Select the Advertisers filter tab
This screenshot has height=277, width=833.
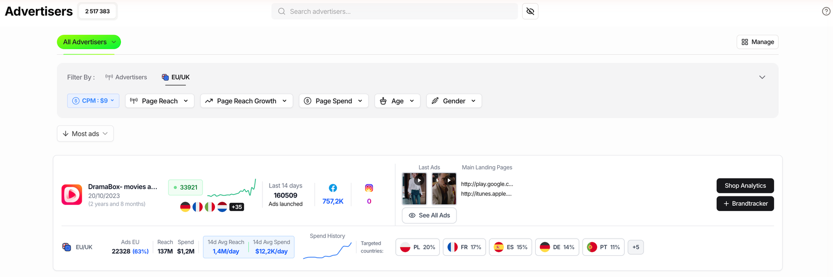pos(126,77)
